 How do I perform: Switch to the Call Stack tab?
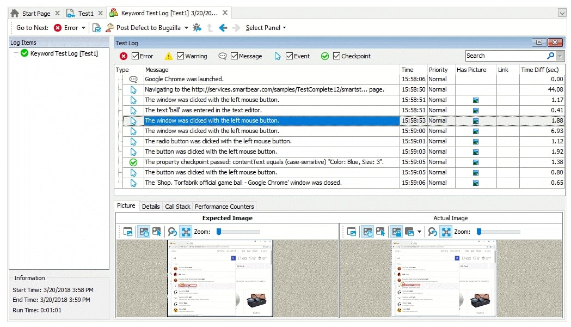177,206
